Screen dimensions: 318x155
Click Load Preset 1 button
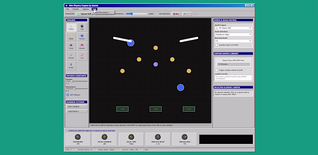pyautogui.click(x=77, y=111)
